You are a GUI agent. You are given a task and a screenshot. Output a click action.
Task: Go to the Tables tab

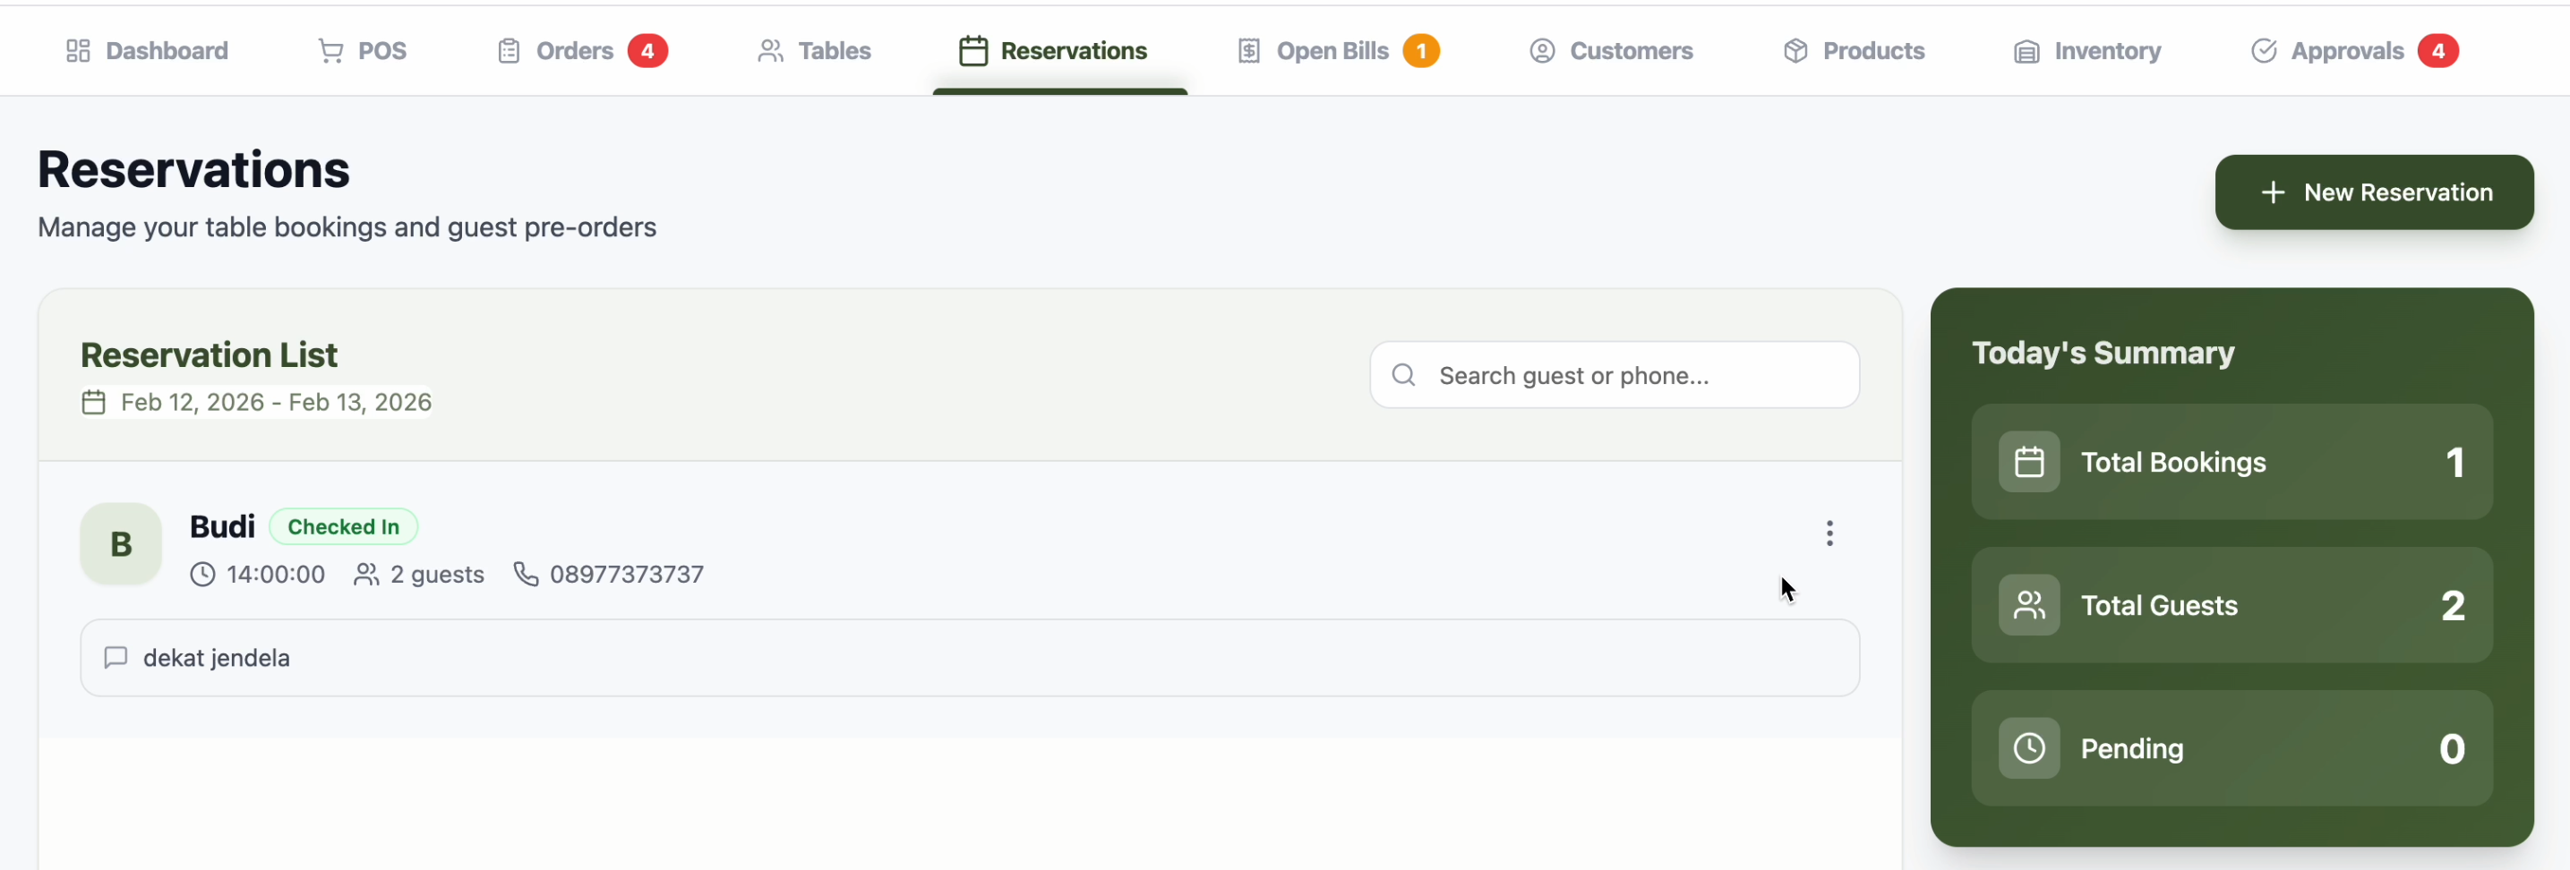[814, 51]
